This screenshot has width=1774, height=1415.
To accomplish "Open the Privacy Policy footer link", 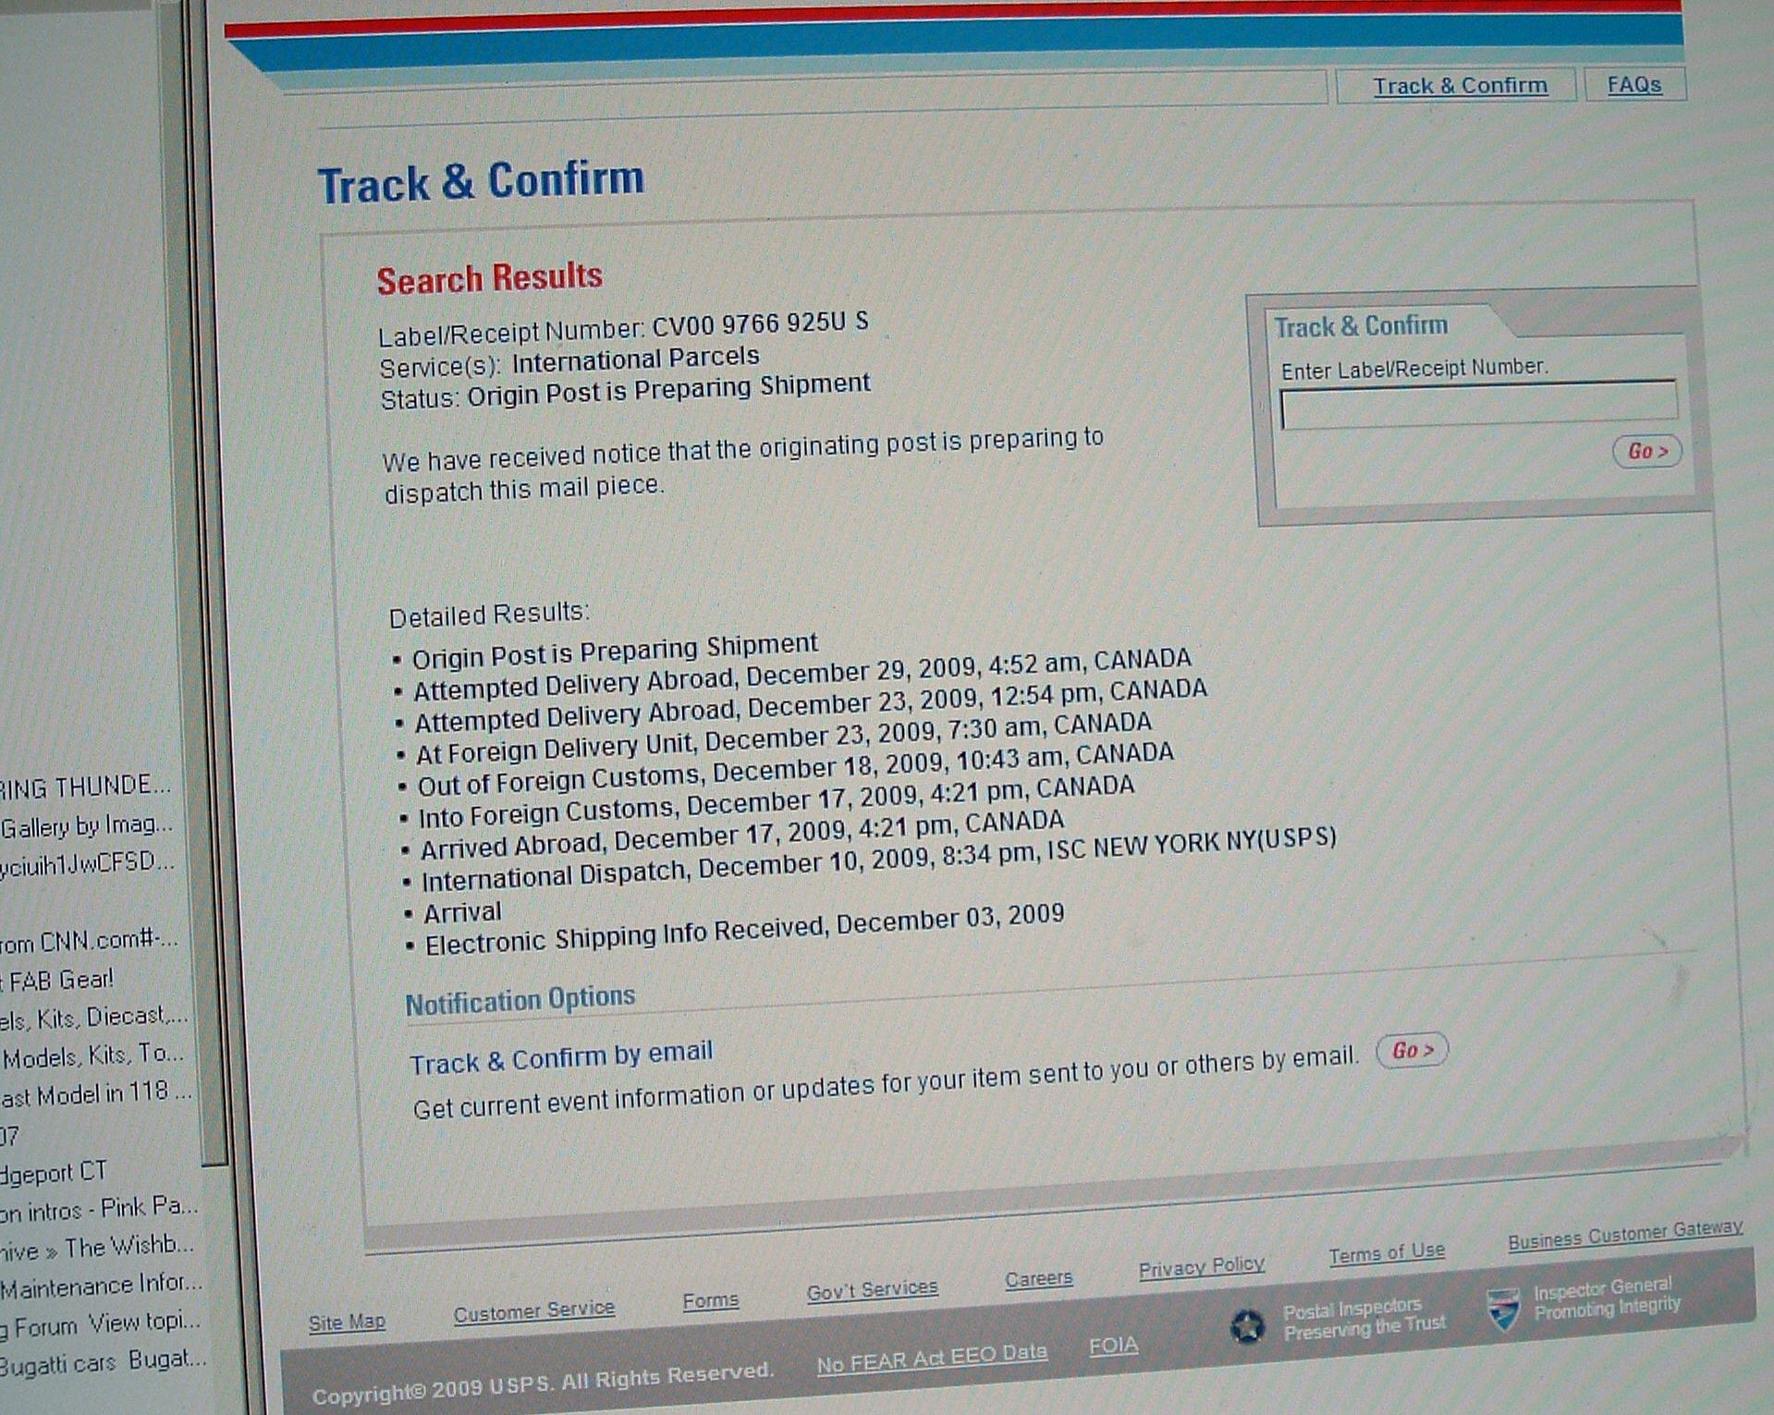I will pos(1201,1268).
